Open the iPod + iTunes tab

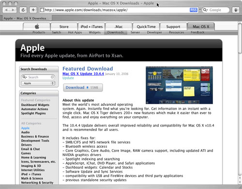pos(91,27)
